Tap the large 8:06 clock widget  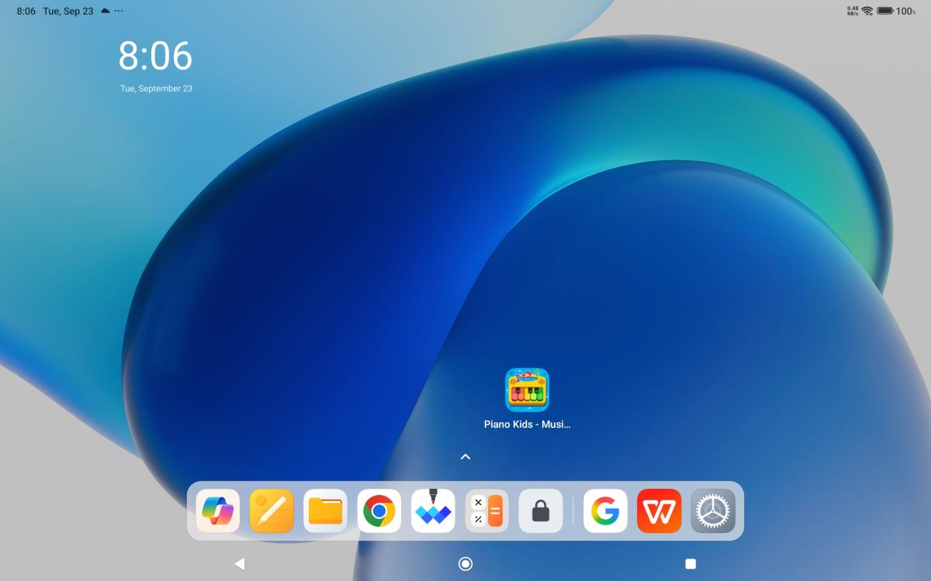click(155, 57)
